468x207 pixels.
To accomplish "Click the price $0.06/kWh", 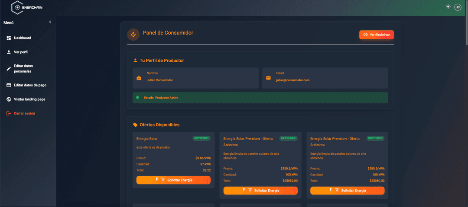I will (x=203, y=158).
